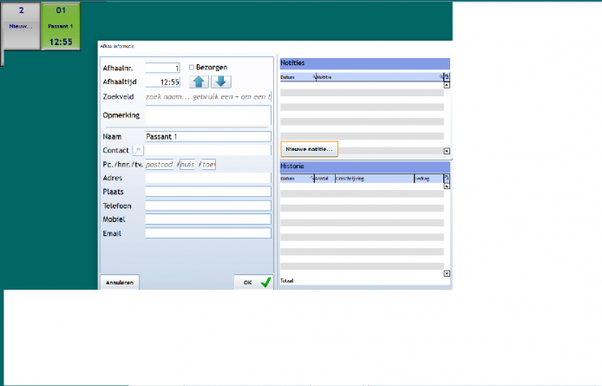Focus the Zoekveld search field
This screenshot has height=386, width=602.
pos(208,96)
